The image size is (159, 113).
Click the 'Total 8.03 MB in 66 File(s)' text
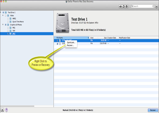88,30
